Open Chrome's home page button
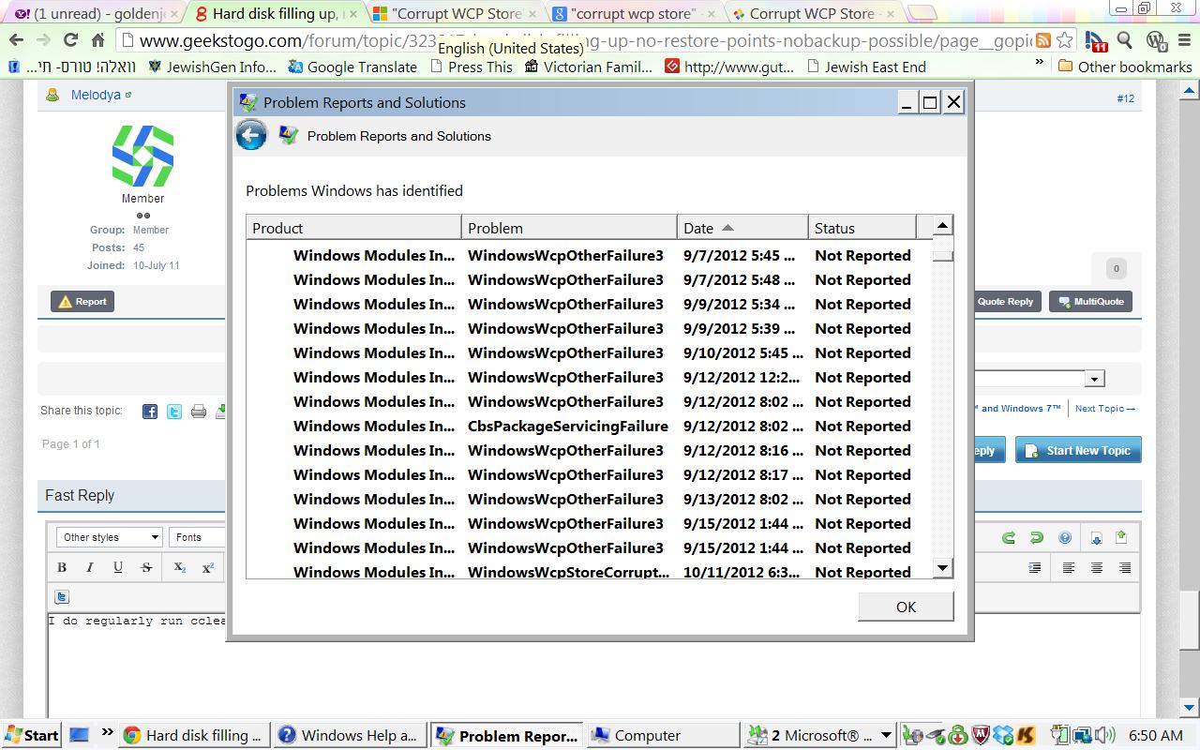 (97, 40)
